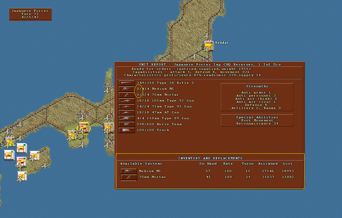Click the '598/600 Horse Team' text

click(159, 124)
